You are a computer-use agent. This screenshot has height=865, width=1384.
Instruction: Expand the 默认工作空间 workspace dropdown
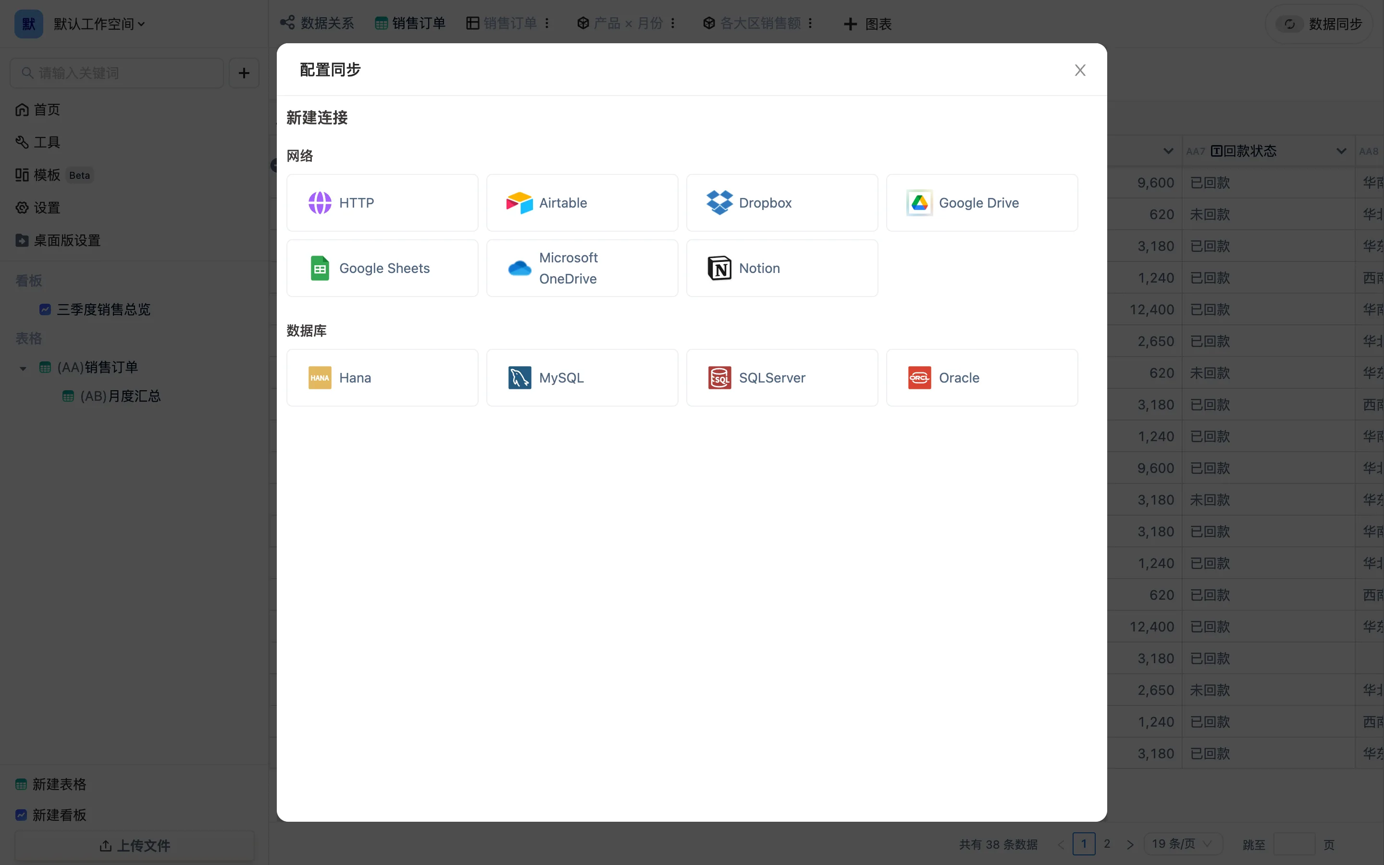tap(141, 24)
